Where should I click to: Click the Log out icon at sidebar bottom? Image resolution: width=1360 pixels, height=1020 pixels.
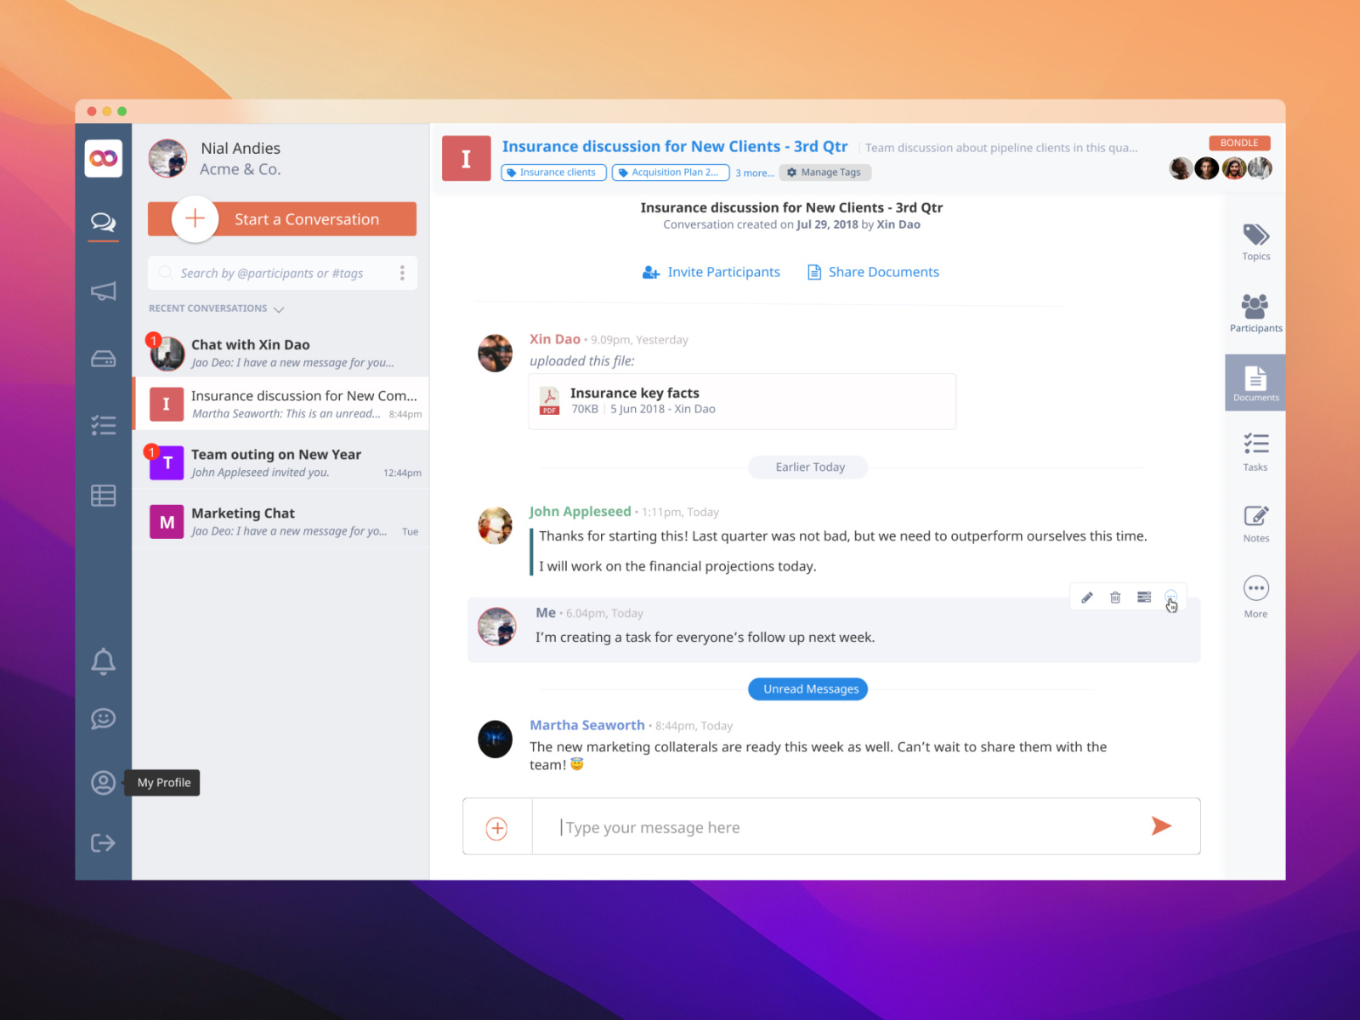[x=103, y=843]
